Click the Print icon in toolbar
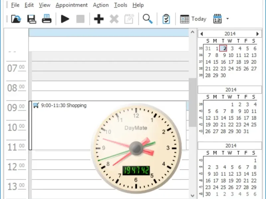 [x=47, y=19]
